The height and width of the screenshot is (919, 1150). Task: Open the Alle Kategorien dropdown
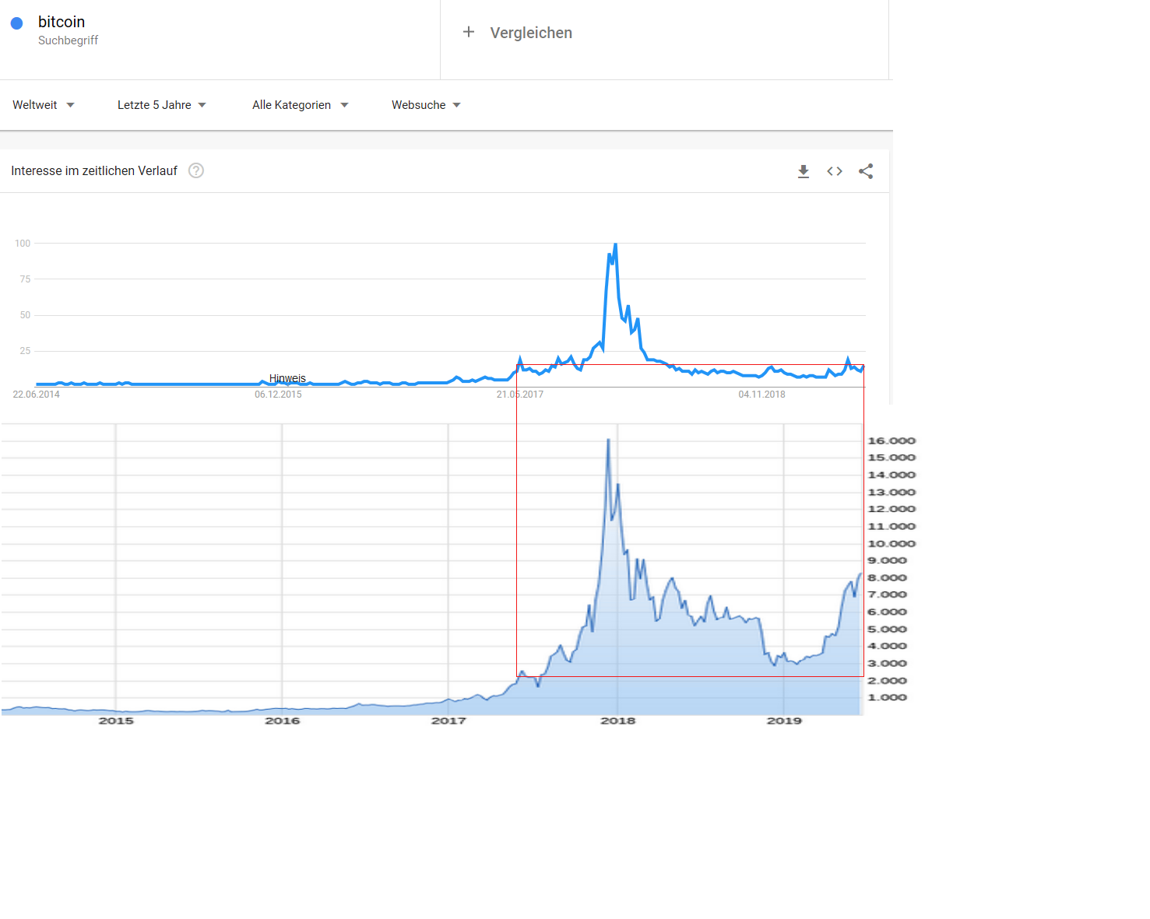(300, 104)
